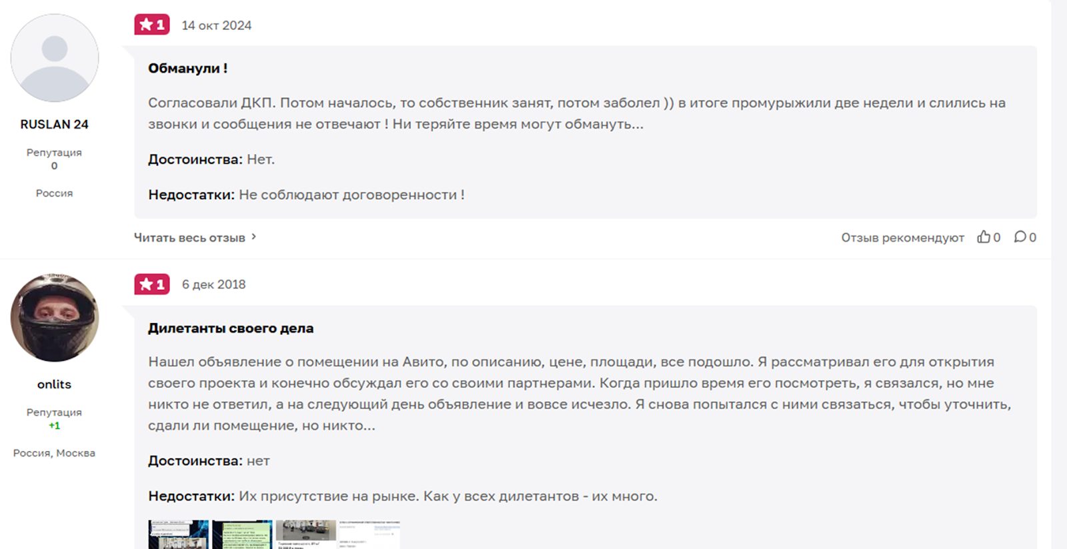Open the review titled "Обманули !"
1067x549 pixels.
(188, 68)
